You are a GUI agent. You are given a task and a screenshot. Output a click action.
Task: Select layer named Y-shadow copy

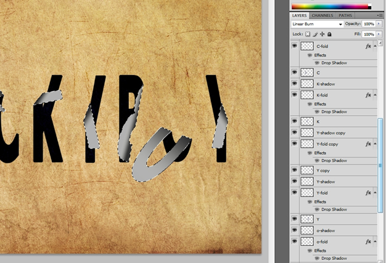pyautogui.click(x=331, y=133)
